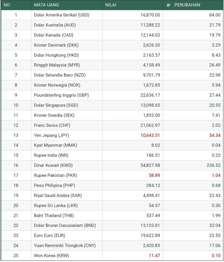Click the PERUBAHAN header text
224x262 pixels.
click(187, 5)
